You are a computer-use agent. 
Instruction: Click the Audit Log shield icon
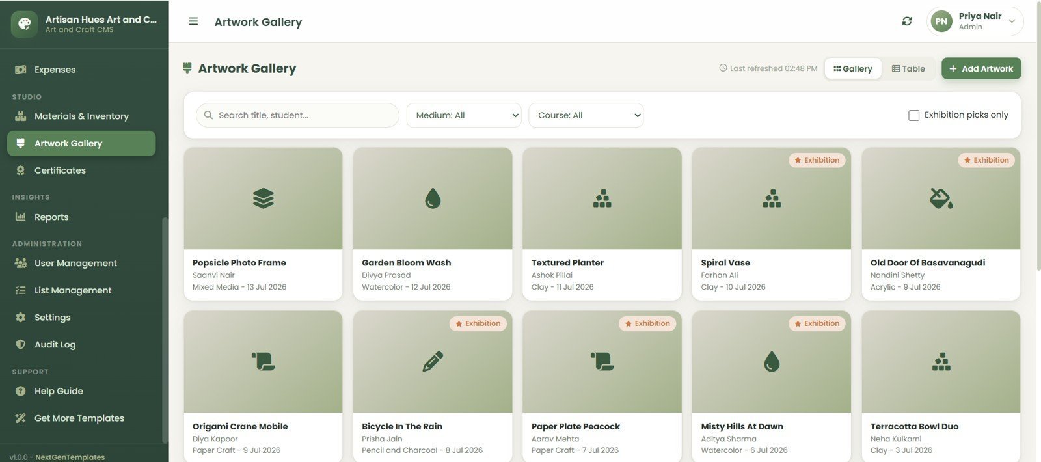click(x=21, y=345)
